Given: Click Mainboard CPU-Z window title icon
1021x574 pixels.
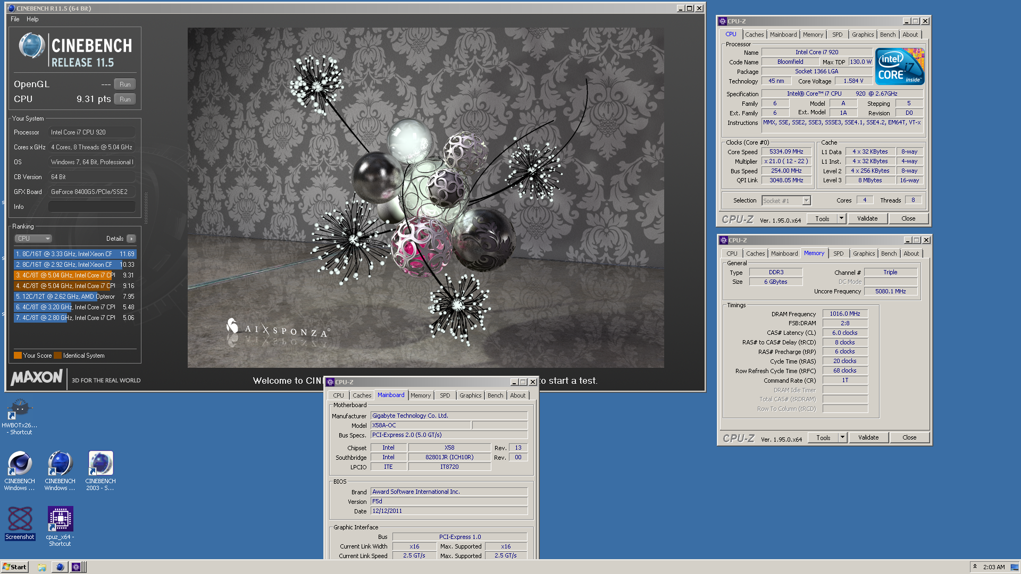Looking at the screenshot, I should click(330, 382).
